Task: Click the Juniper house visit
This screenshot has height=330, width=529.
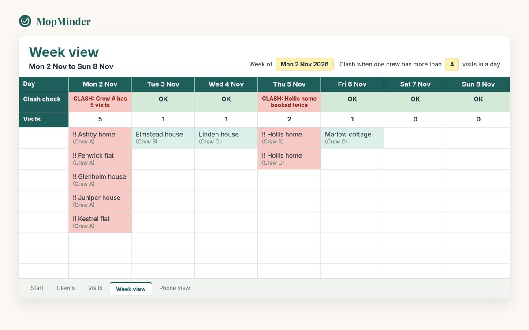Action: pos(100,201)
